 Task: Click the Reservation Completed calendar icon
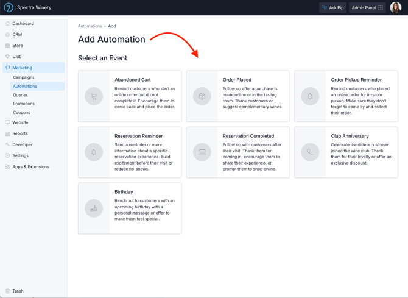coord(202,152)
